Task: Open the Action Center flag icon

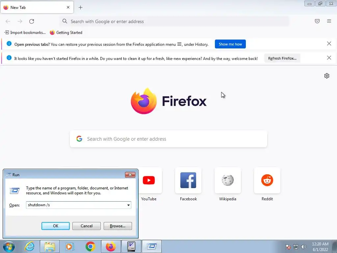Action: [288, 247]
